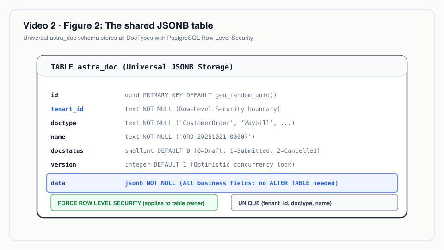Image resolution: width=444 pixels, height=250 pixels.
Task: Select the 'version' column name
Action: coord(63,164)
